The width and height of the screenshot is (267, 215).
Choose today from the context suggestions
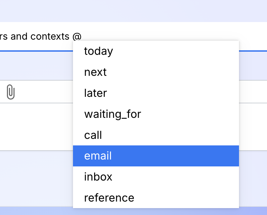click(x=156, y=51)
